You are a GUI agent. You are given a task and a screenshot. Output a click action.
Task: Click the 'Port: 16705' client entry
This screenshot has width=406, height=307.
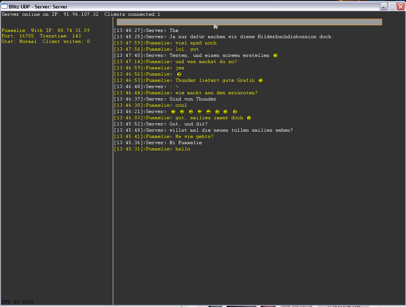click(18, 36)
